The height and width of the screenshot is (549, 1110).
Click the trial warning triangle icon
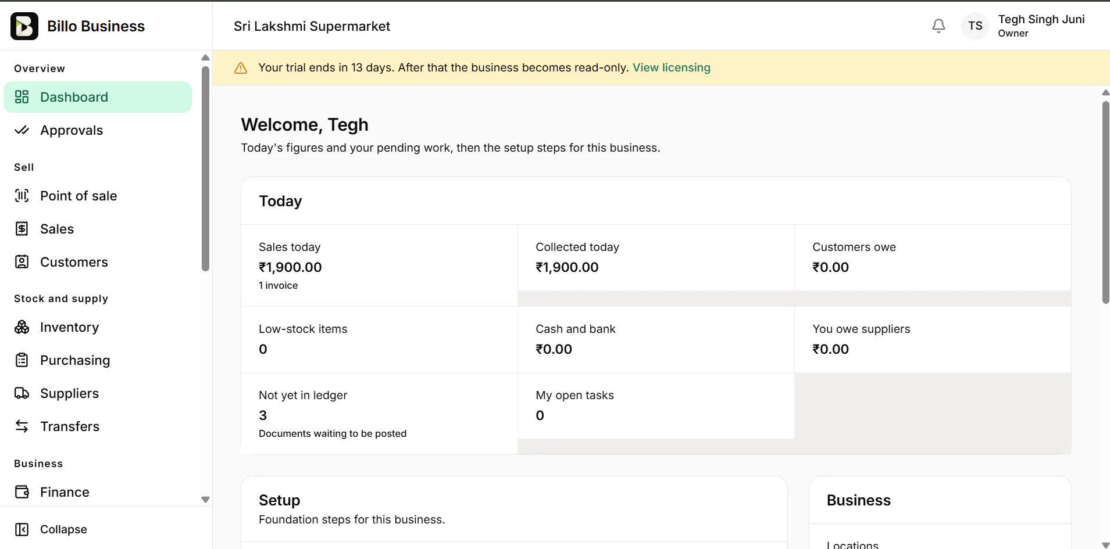[x=241, y=68]
